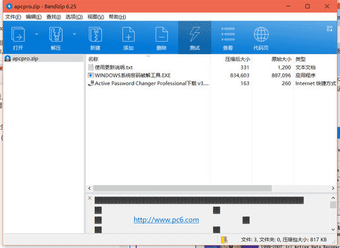Open the toolbar customize grid icon
This screenshot has width=340, height=248.
tap(329, 28)
